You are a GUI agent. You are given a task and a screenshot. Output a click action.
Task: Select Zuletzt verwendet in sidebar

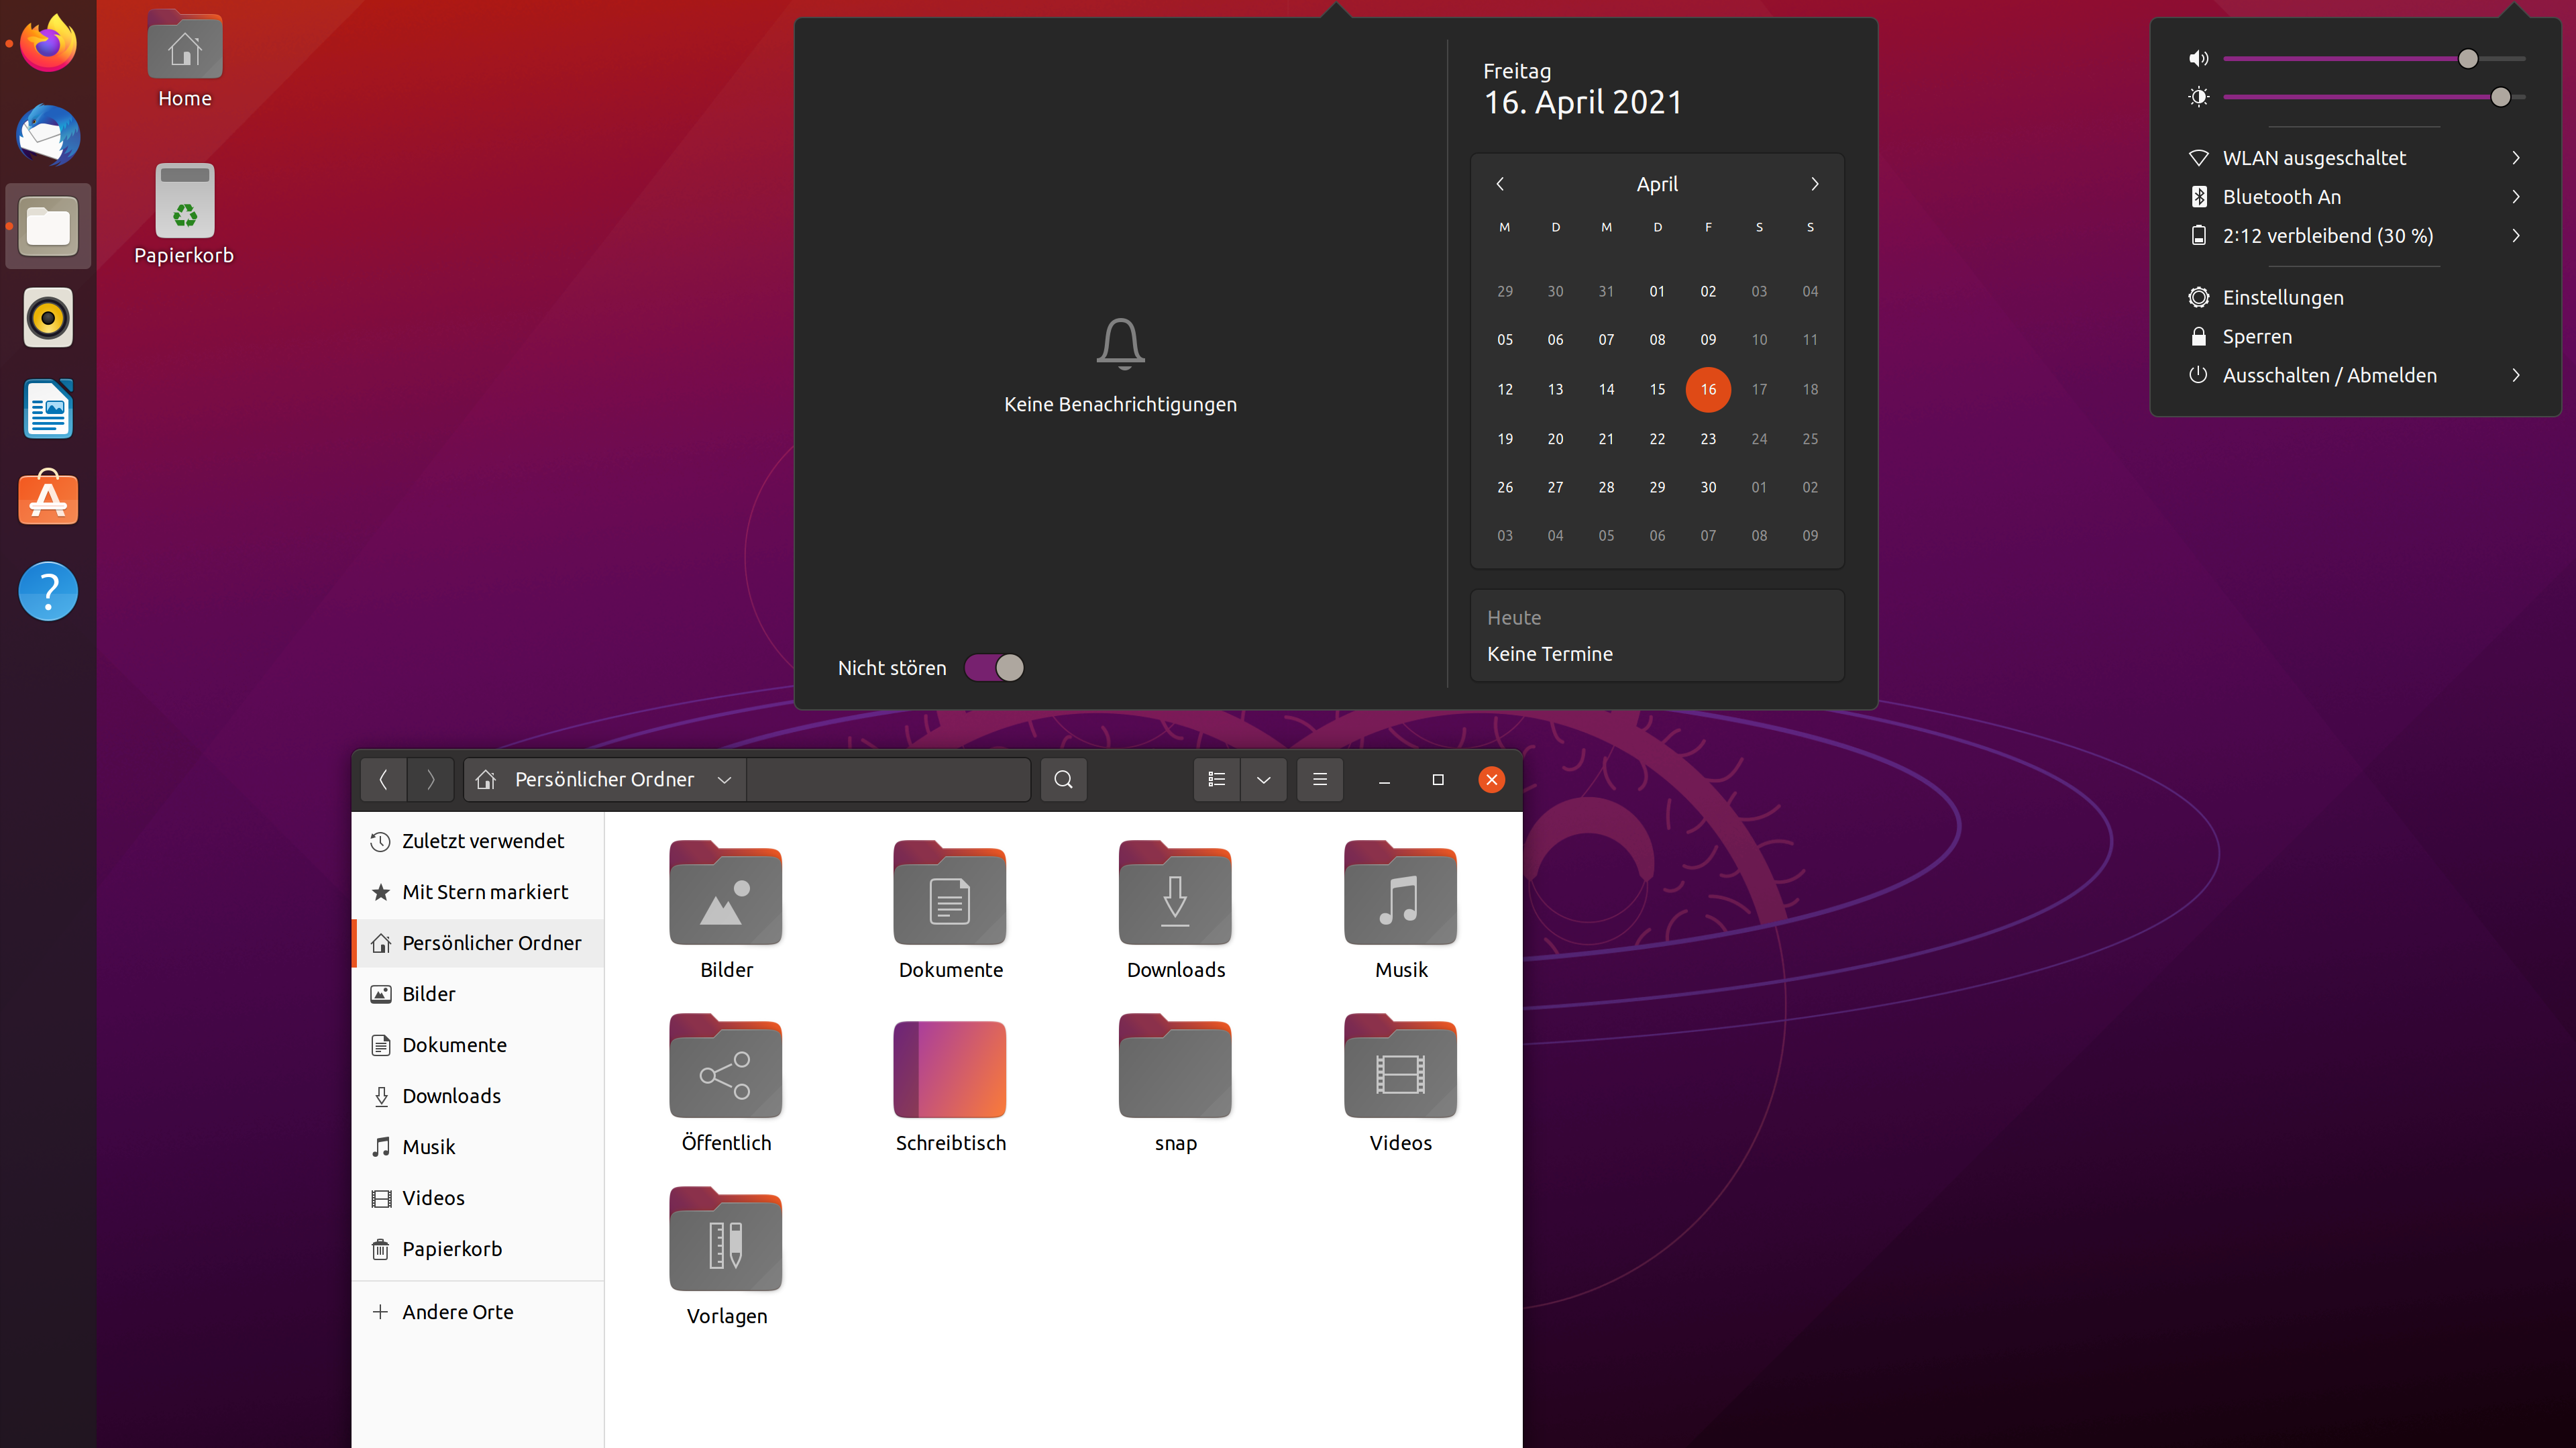pos(482,841)
